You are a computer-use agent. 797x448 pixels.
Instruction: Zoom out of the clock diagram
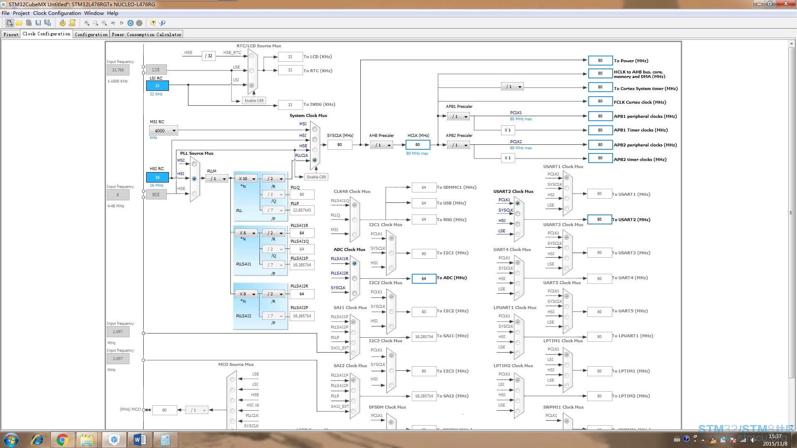[104, 23]
